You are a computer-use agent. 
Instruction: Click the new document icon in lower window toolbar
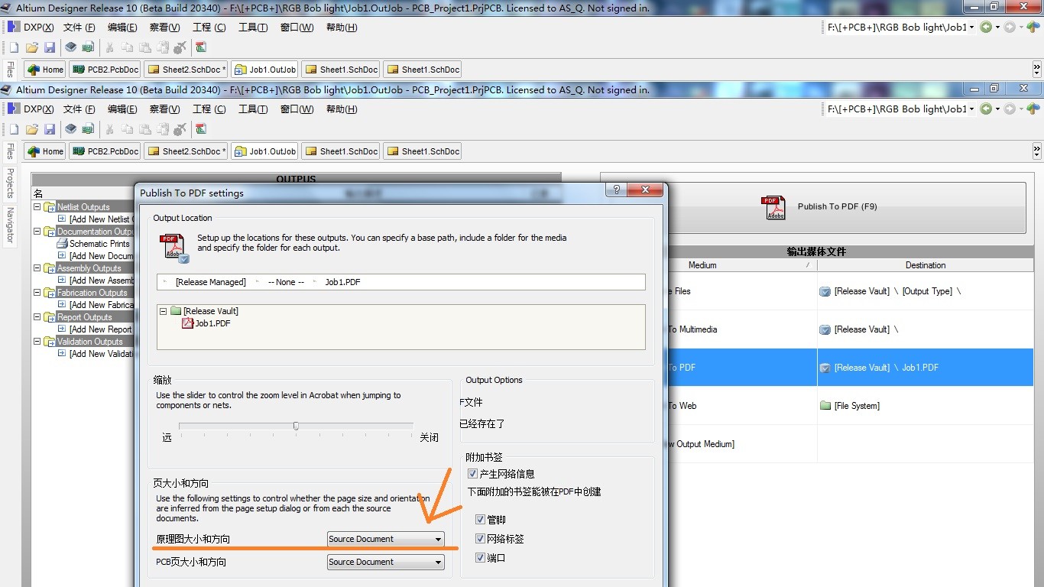coord(14,129)
